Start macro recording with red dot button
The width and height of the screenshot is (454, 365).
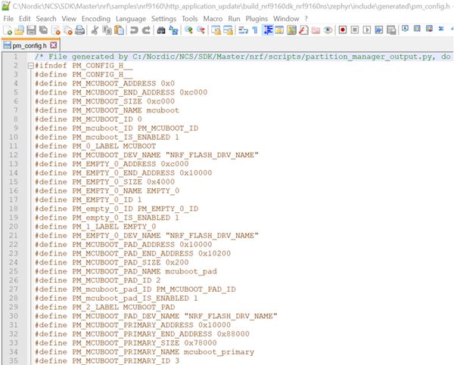click(x=343, y=30)
